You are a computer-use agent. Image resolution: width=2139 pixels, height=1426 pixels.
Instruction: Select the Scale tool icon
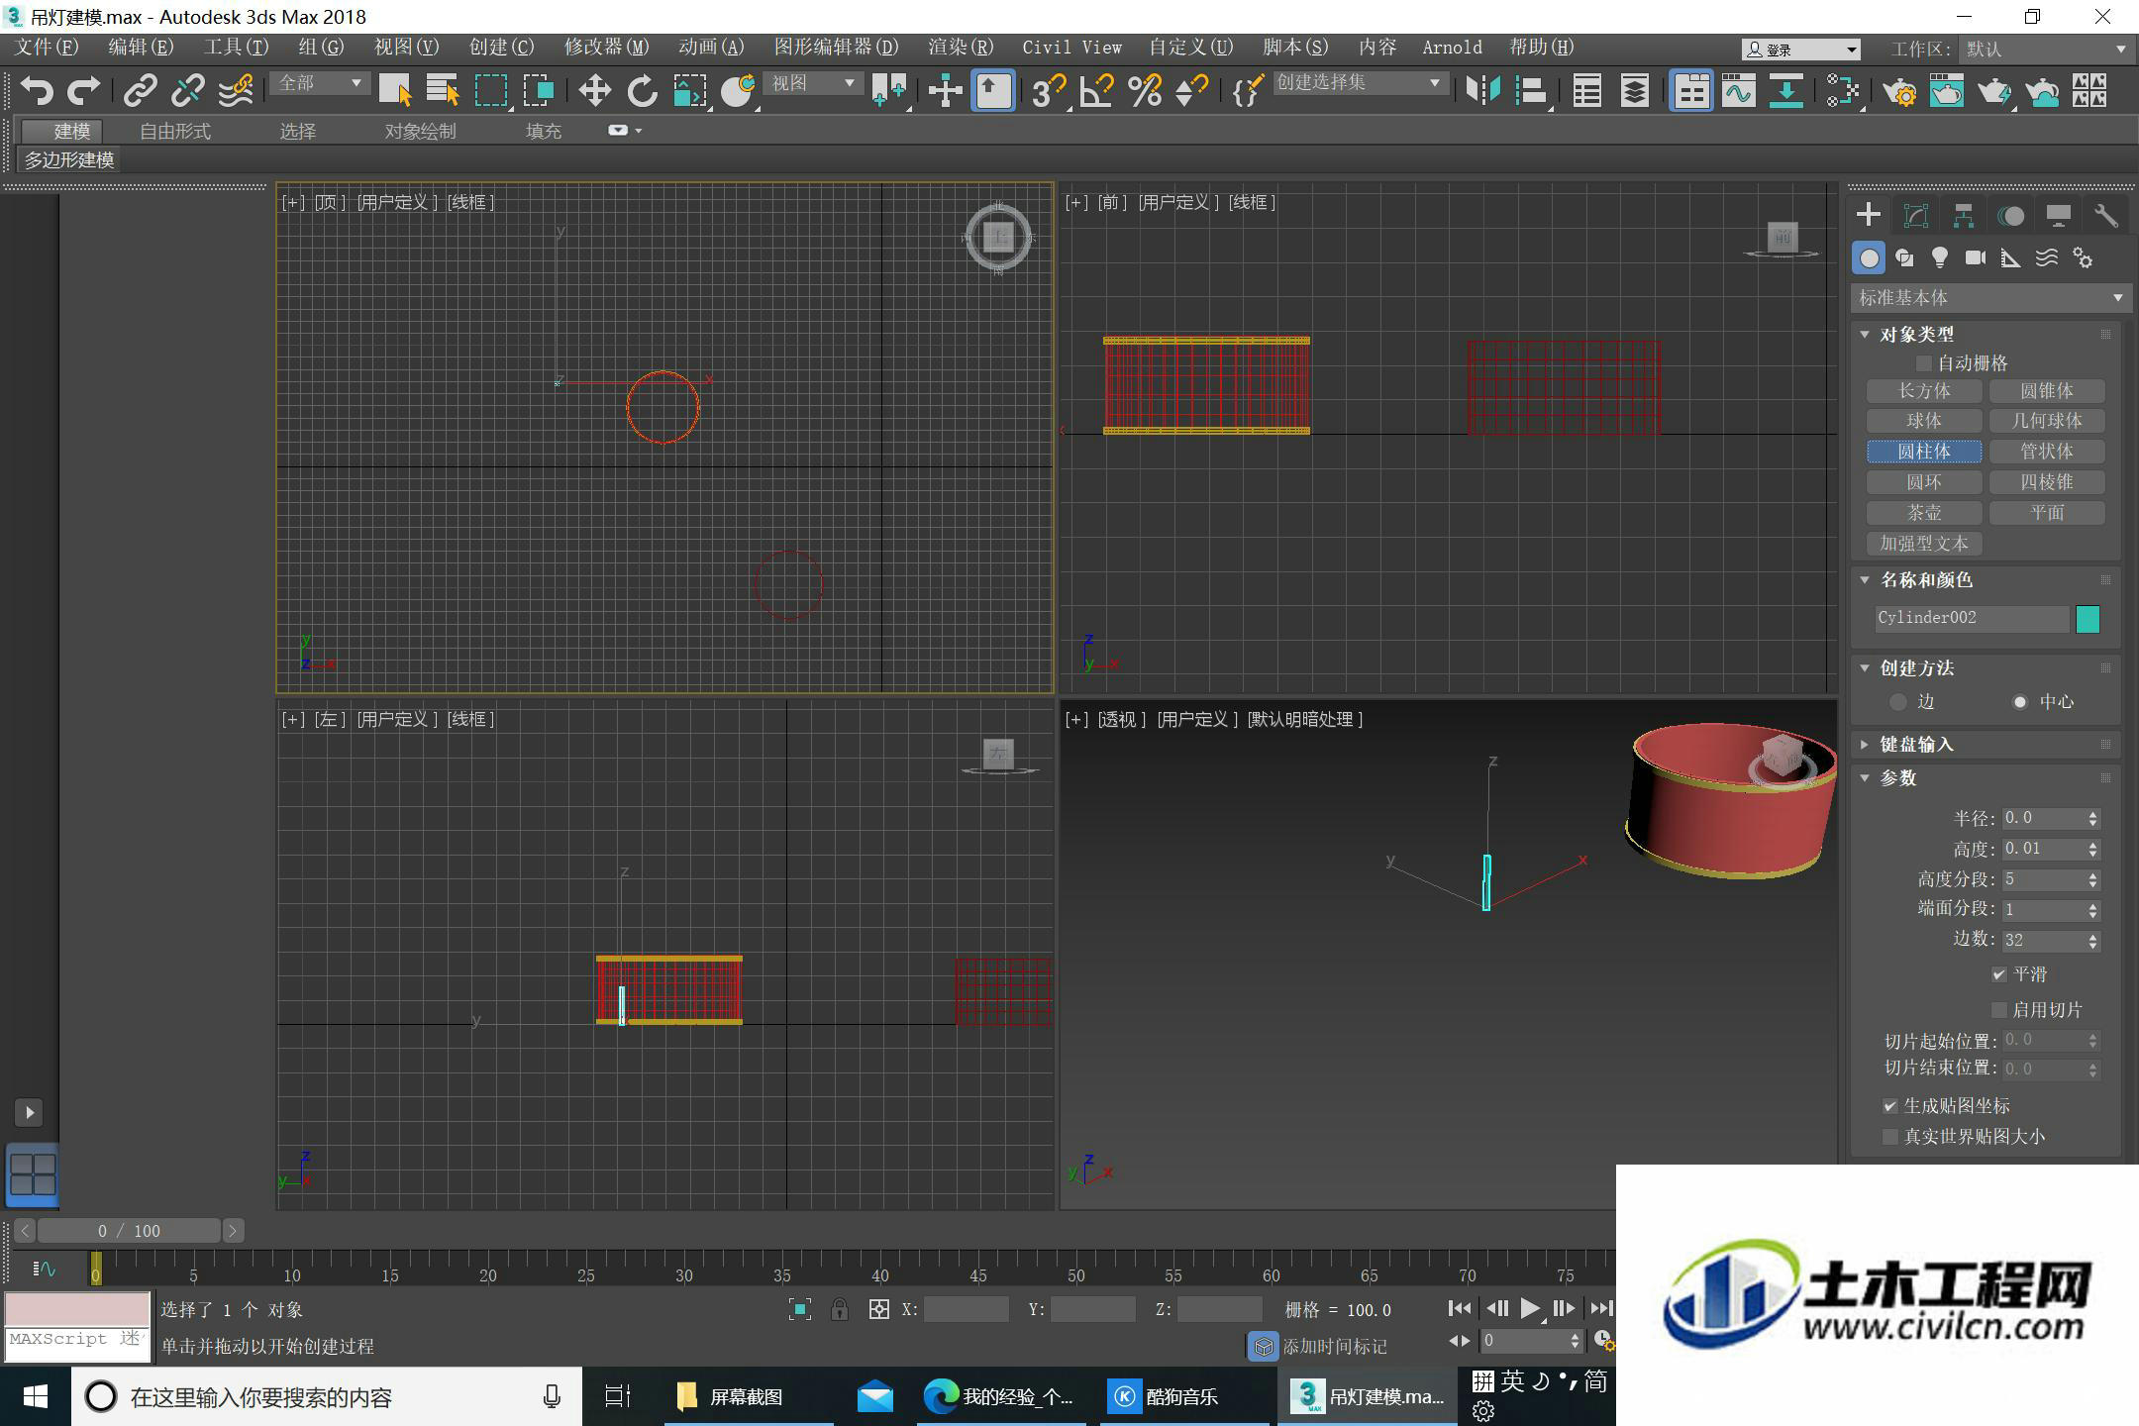tap(690, 91)
